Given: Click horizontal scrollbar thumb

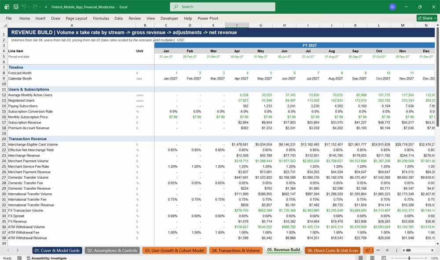Looking at the screenshot, I should (409, 250).
